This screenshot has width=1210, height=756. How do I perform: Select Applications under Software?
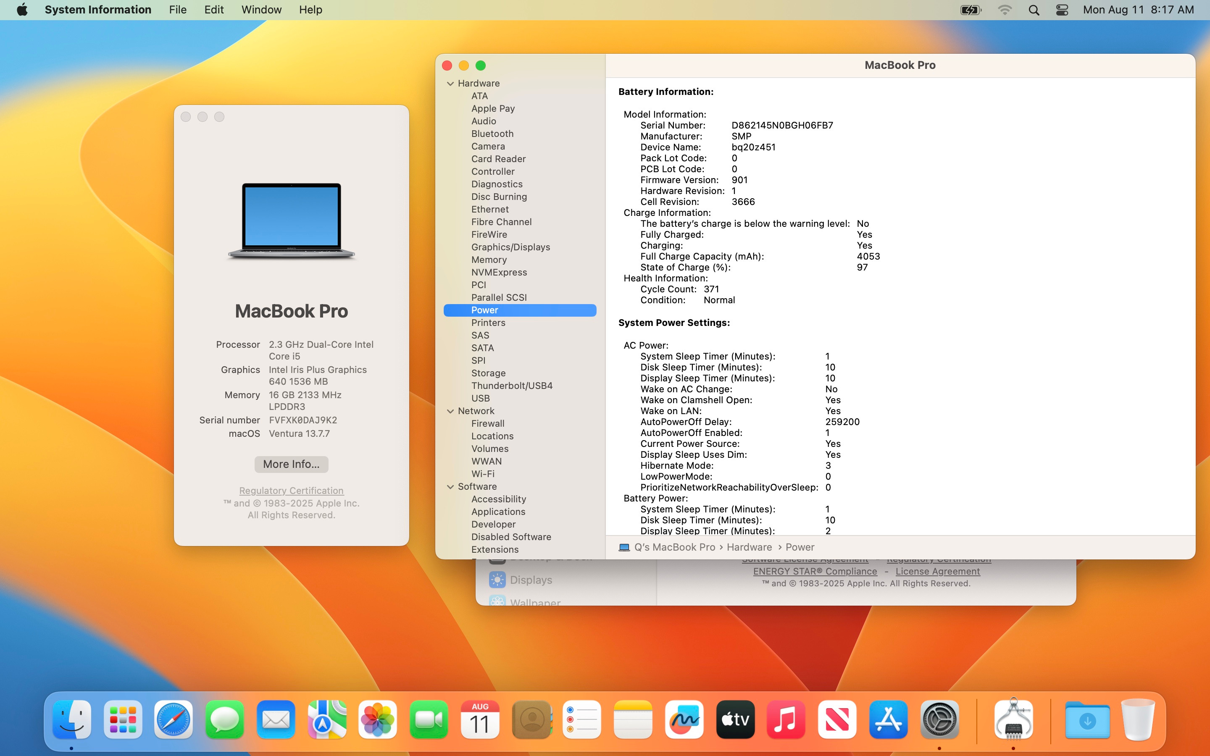499,512
